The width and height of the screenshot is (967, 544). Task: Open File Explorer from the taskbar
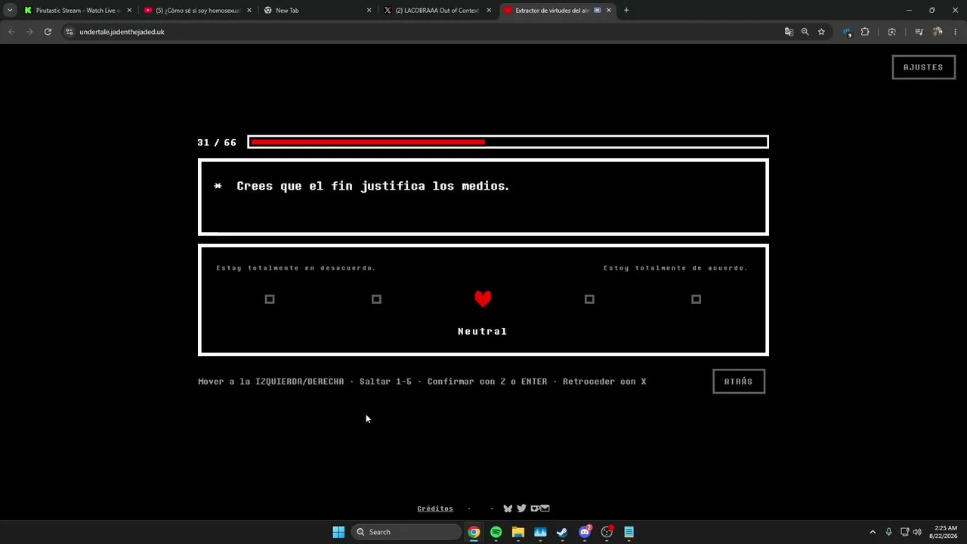coord(518,532)
